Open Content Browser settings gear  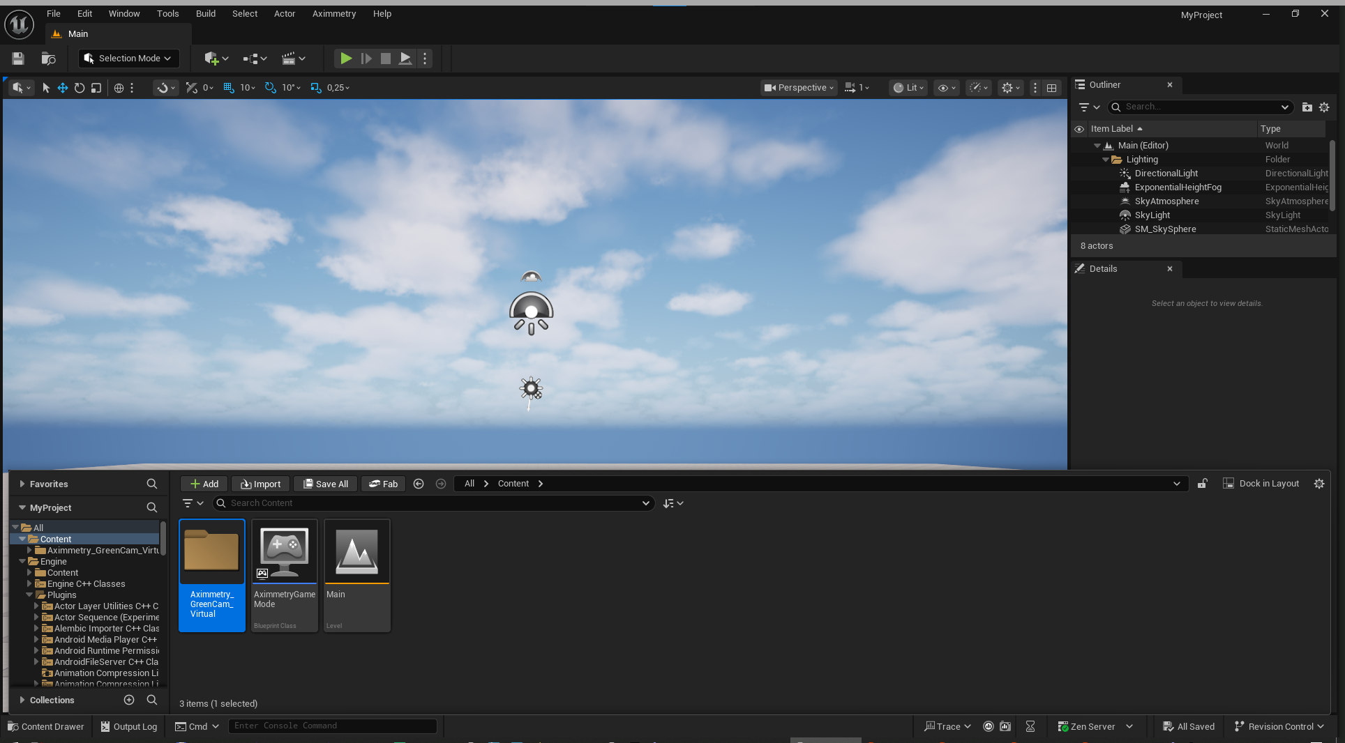(x=1318, y=484)
